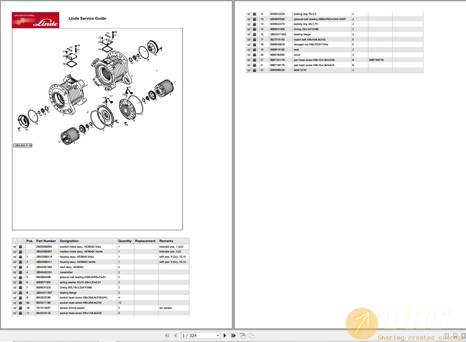Image resolution: width=466 pixels, height=342 pixels.
Task: Add hexagon nut M8x7/SW17-Ms to cart
Action: pyautogui.click(x=249, y=45)
